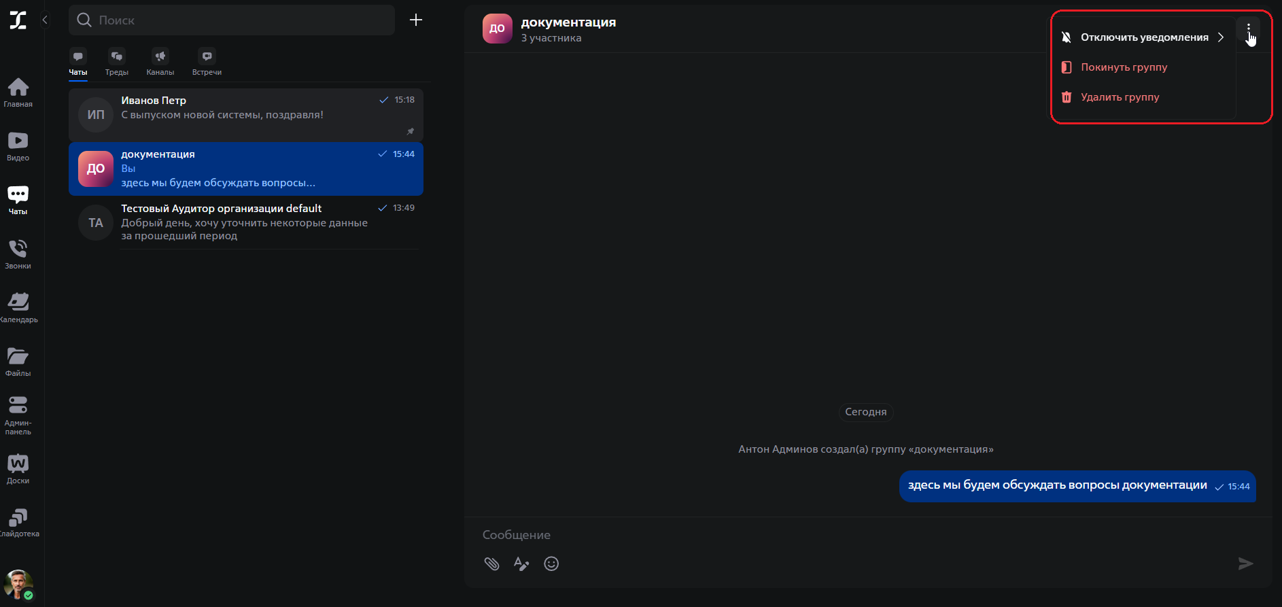Open the Календарь section
The image size is (1282, 607).
(x=18, y=308)
